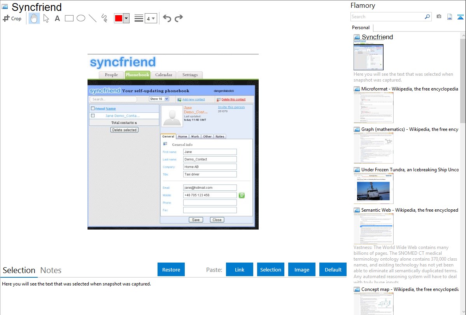Select the Crop tool
Screen dimensions: 466x315
point(12,18)
